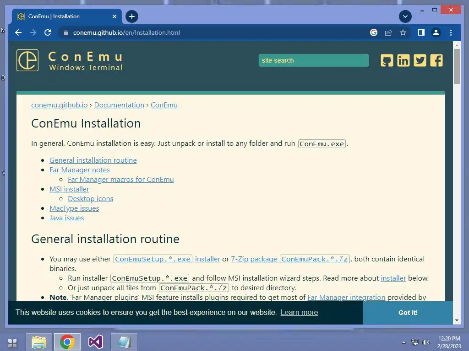Open the GitHub social icon

coord(387,61)
